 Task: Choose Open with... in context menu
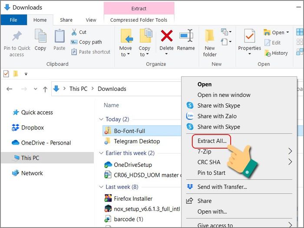[212, 211]
